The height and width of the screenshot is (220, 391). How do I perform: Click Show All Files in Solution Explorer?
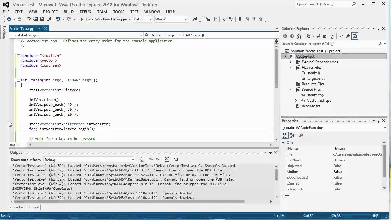(332, 36)
